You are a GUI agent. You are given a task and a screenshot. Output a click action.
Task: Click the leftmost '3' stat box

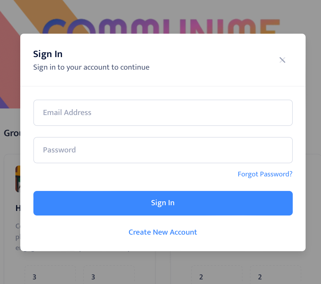tap(50, 276)
